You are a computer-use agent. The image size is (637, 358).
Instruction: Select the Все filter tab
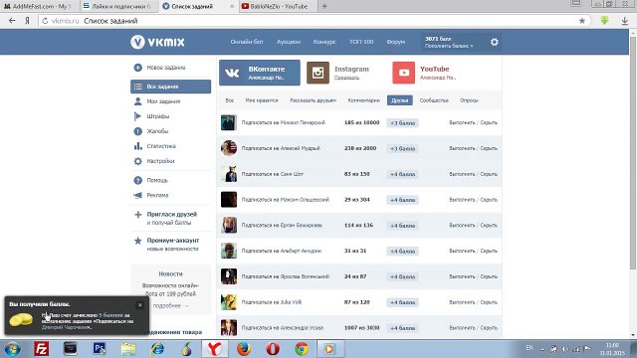230,100
